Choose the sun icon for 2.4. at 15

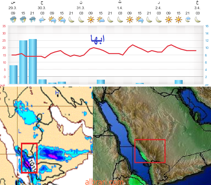click(x=178, y=20)
